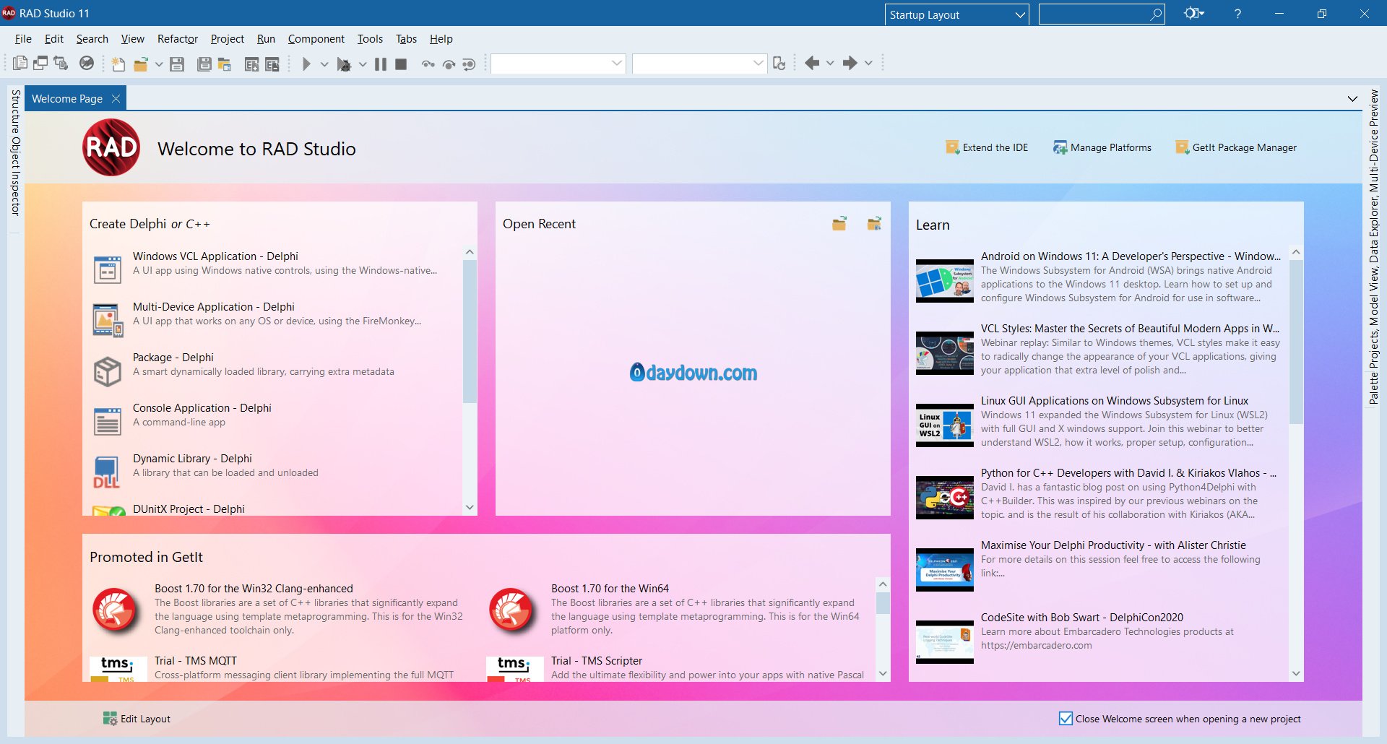The height and width of the screenshot is (744, 1387).
Task: Click the Run Until Return icon
Action: click(x=469, y=64)
